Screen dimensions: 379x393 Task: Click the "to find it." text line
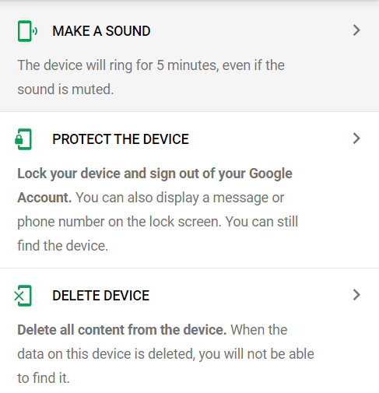tap(44, 378)
